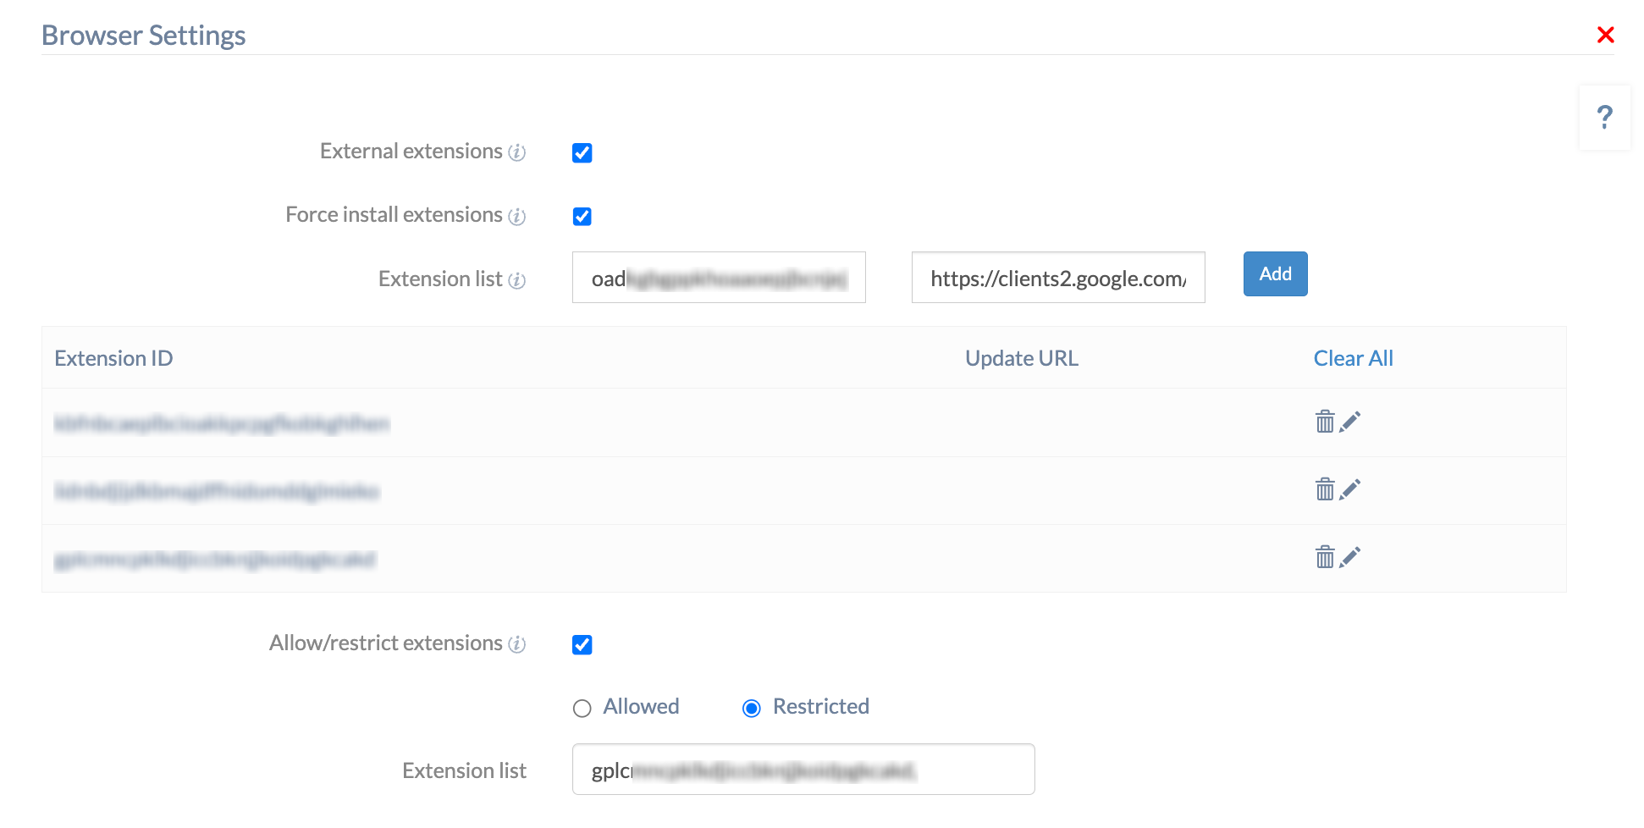Select the Restricted radio option
The height and width of the screenshot is (828, 1644).
pos(752,709)
